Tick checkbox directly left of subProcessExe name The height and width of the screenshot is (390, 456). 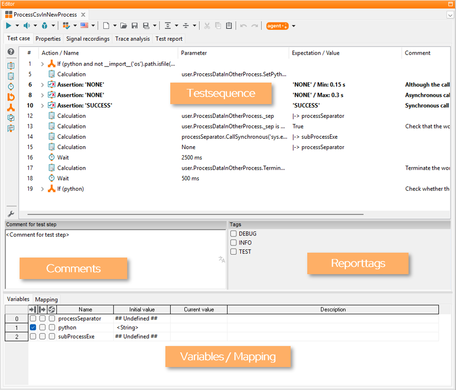(x=52, y=336)
